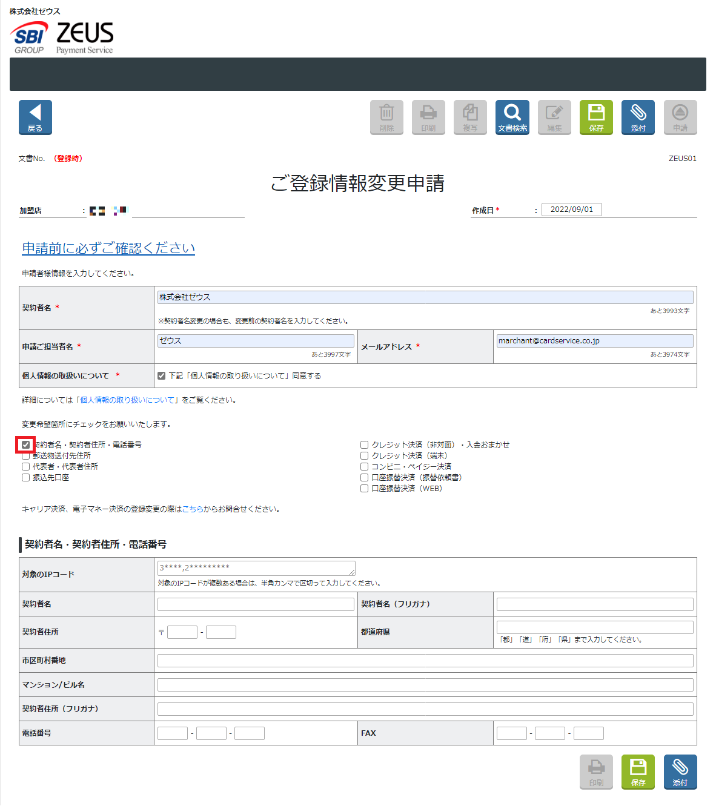Open 文書検索 document search
Viewport: 716px width, 806px height.
pyautogui.click(x=512, y=117)
